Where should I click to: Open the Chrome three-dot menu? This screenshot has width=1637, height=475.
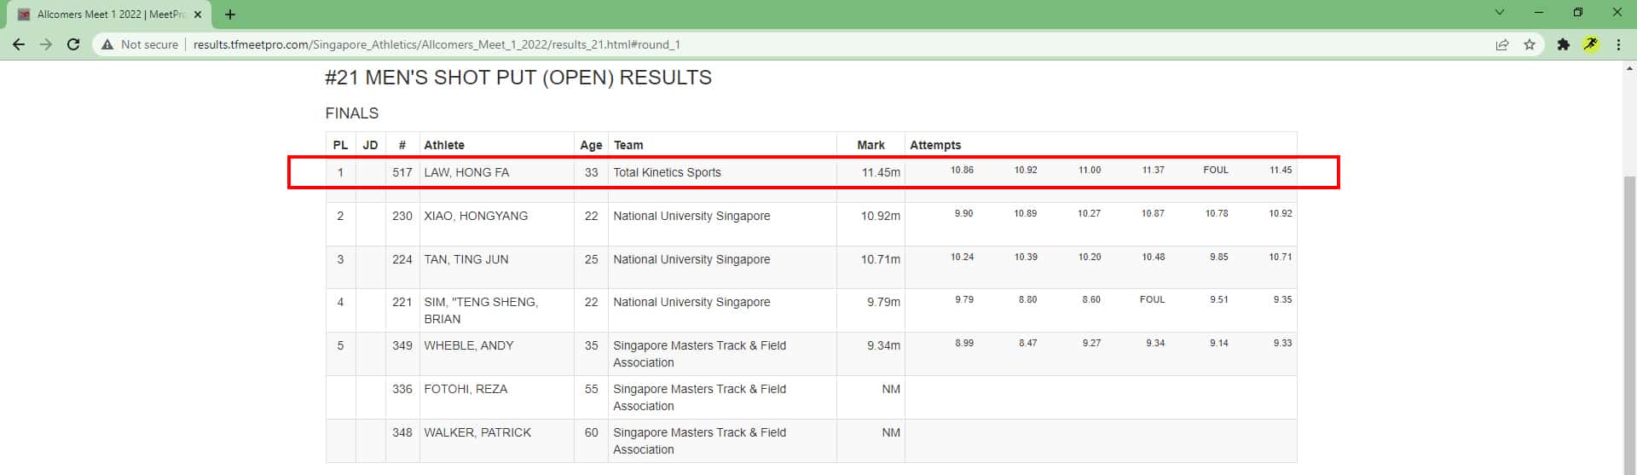pyautogui.click(x=1618, y=44)
